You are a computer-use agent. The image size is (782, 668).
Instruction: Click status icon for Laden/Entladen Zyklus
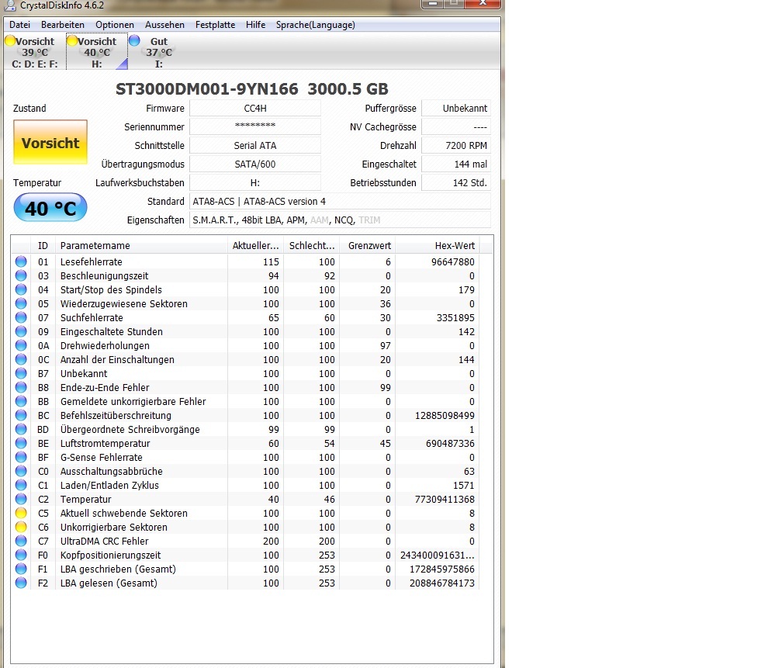21,485
